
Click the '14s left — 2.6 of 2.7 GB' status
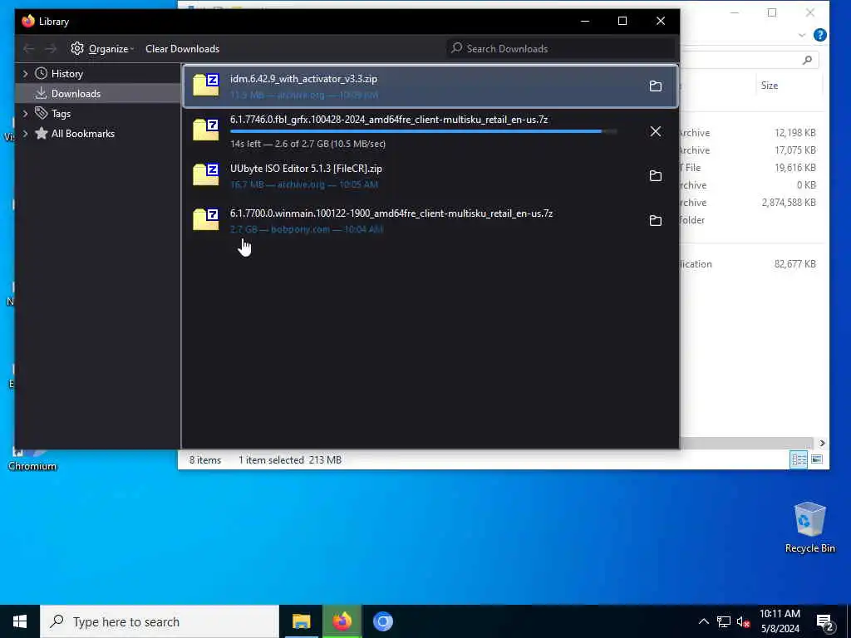[307, 144]
